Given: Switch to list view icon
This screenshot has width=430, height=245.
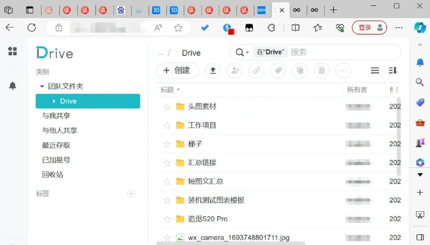Looking at the screenshot, I should click(375, 71).
